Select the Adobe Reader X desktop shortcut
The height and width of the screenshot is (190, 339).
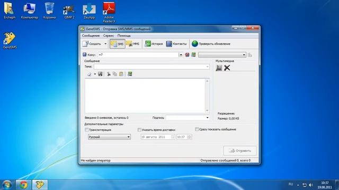click(109, 13)
